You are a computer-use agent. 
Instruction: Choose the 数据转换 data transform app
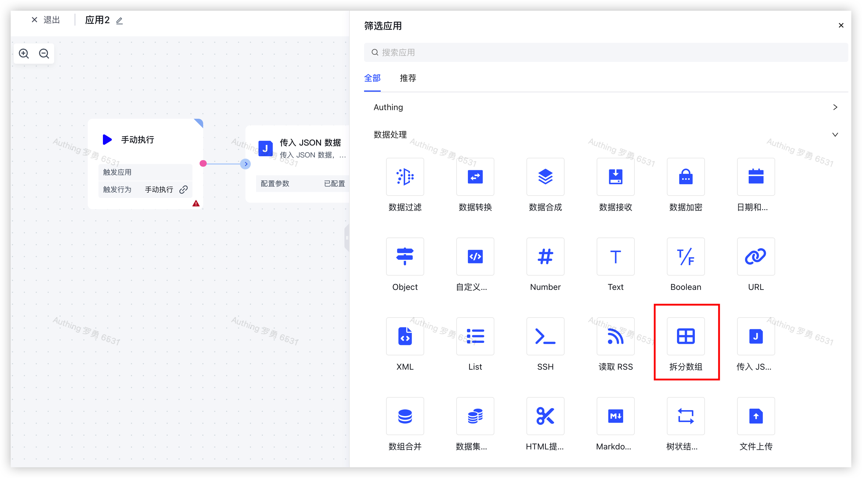[475, 177]
